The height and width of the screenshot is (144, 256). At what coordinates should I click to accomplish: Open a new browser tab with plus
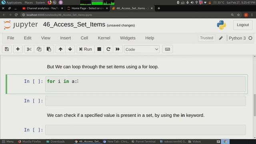tap(159, 8)
